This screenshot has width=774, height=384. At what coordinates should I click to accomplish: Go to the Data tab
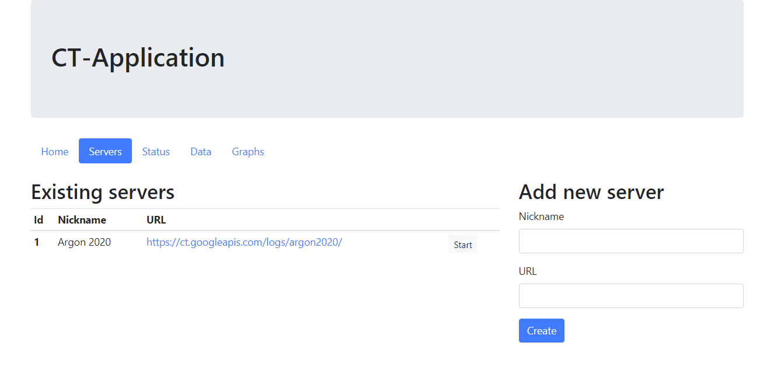click(x=201, y=151)
